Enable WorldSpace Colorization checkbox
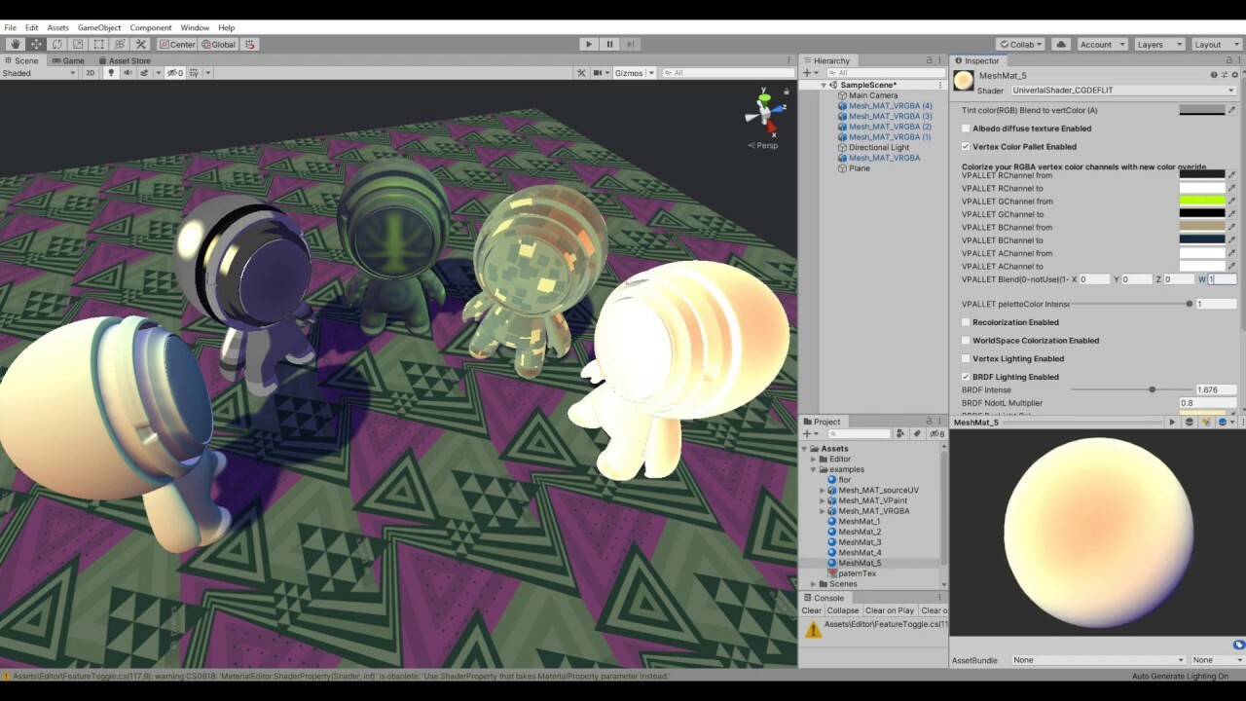The height and width of the screenshot is (701, 1246). click(966, 341)
